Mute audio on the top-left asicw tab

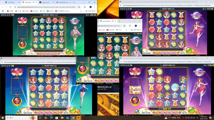[33, 2]
